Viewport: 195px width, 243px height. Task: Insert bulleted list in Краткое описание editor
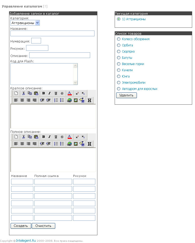(x=62, y=100)
